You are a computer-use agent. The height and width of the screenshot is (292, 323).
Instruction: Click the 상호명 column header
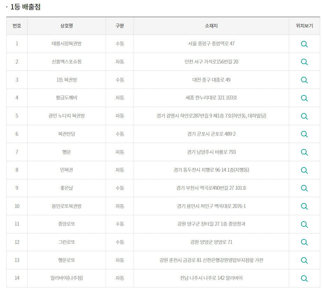66,26
